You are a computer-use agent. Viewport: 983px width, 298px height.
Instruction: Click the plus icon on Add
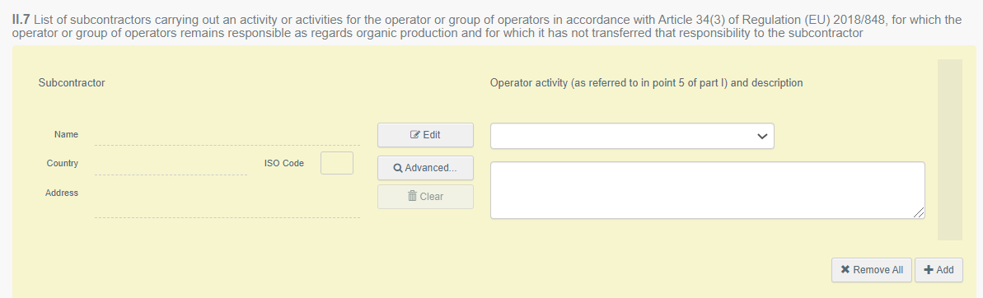click(x=929, y=270)
